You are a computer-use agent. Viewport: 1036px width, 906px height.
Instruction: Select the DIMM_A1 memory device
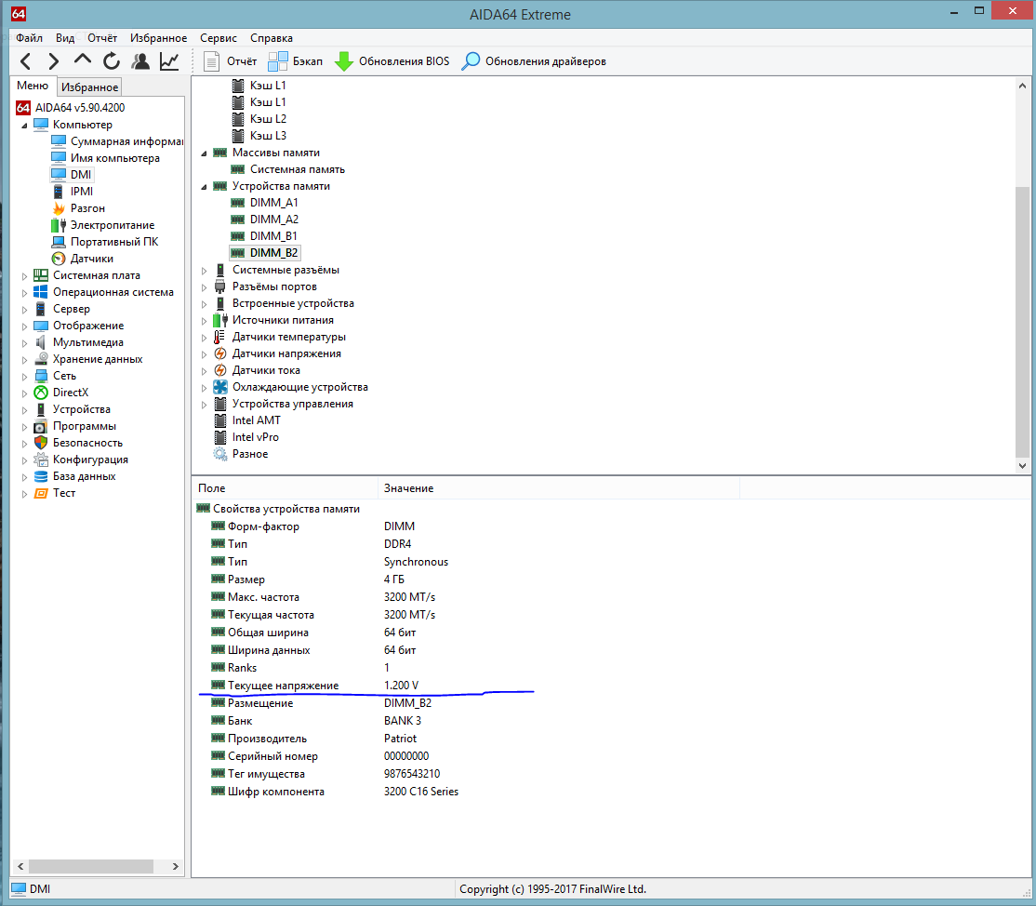coord(265,203)
